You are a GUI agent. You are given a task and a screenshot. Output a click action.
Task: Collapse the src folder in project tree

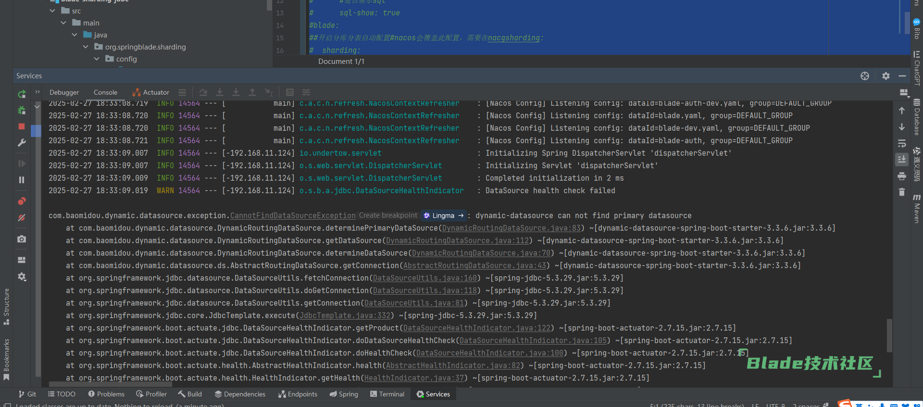pyautogui.click(x=52, y=11)
